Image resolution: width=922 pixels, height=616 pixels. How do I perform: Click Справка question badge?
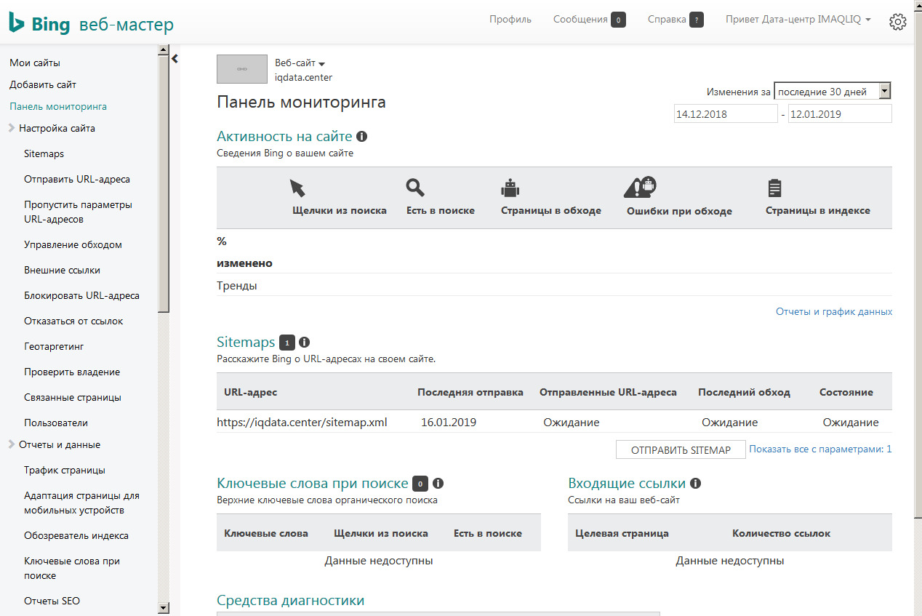tap(696, 20)
